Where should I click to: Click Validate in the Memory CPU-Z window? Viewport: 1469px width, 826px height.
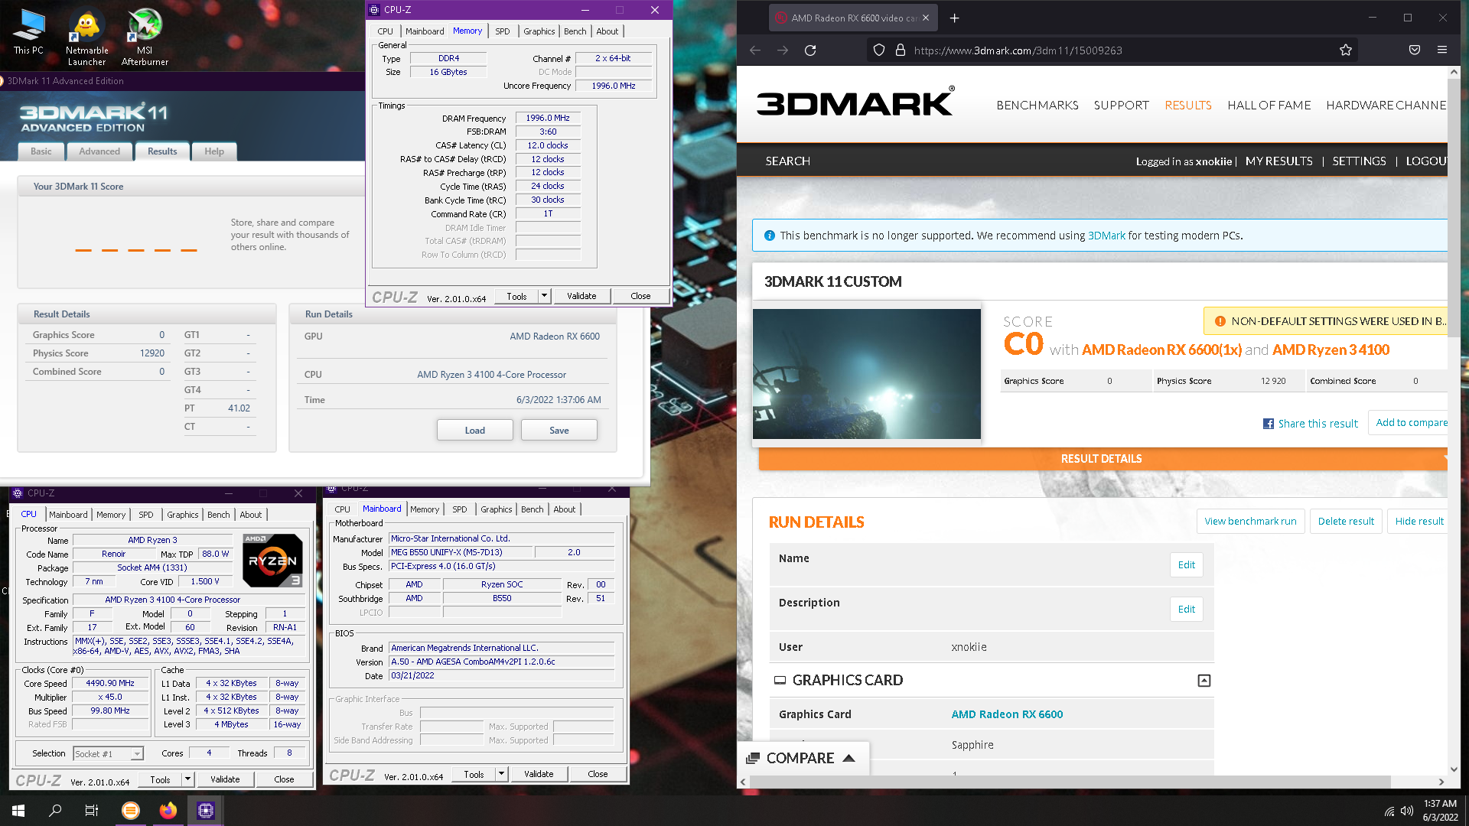coord(581,296)
